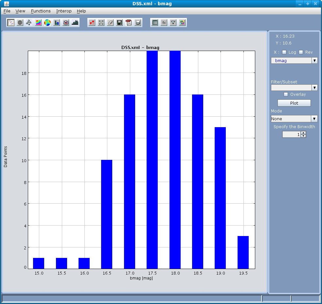322x304 pixels.
Task: Open the sky projection globe plot
Action: pos(20,23)
